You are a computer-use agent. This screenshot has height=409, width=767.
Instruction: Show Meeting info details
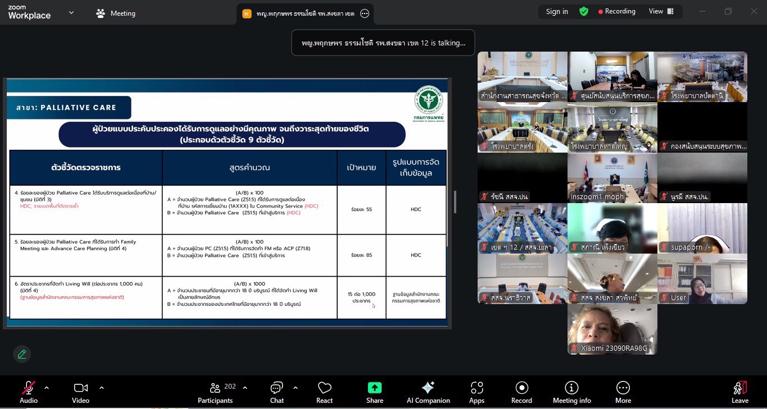(x=571, y=391)
